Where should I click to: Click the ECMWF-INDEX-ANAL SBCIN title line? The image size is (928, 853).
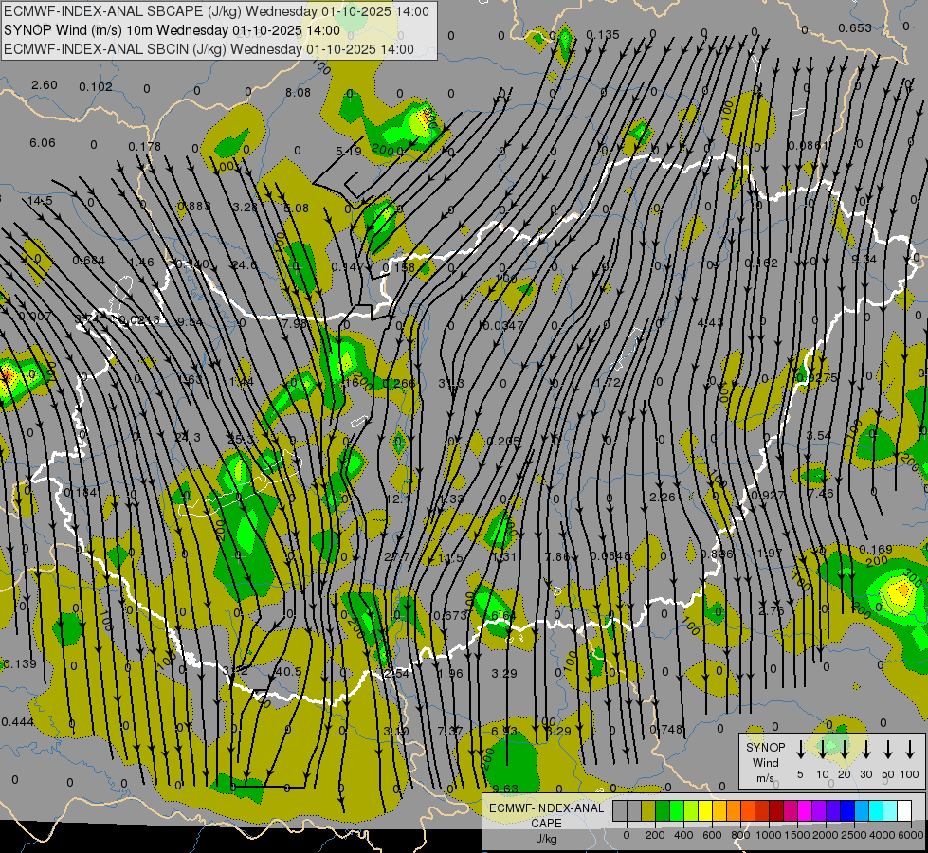click(209, 48)
